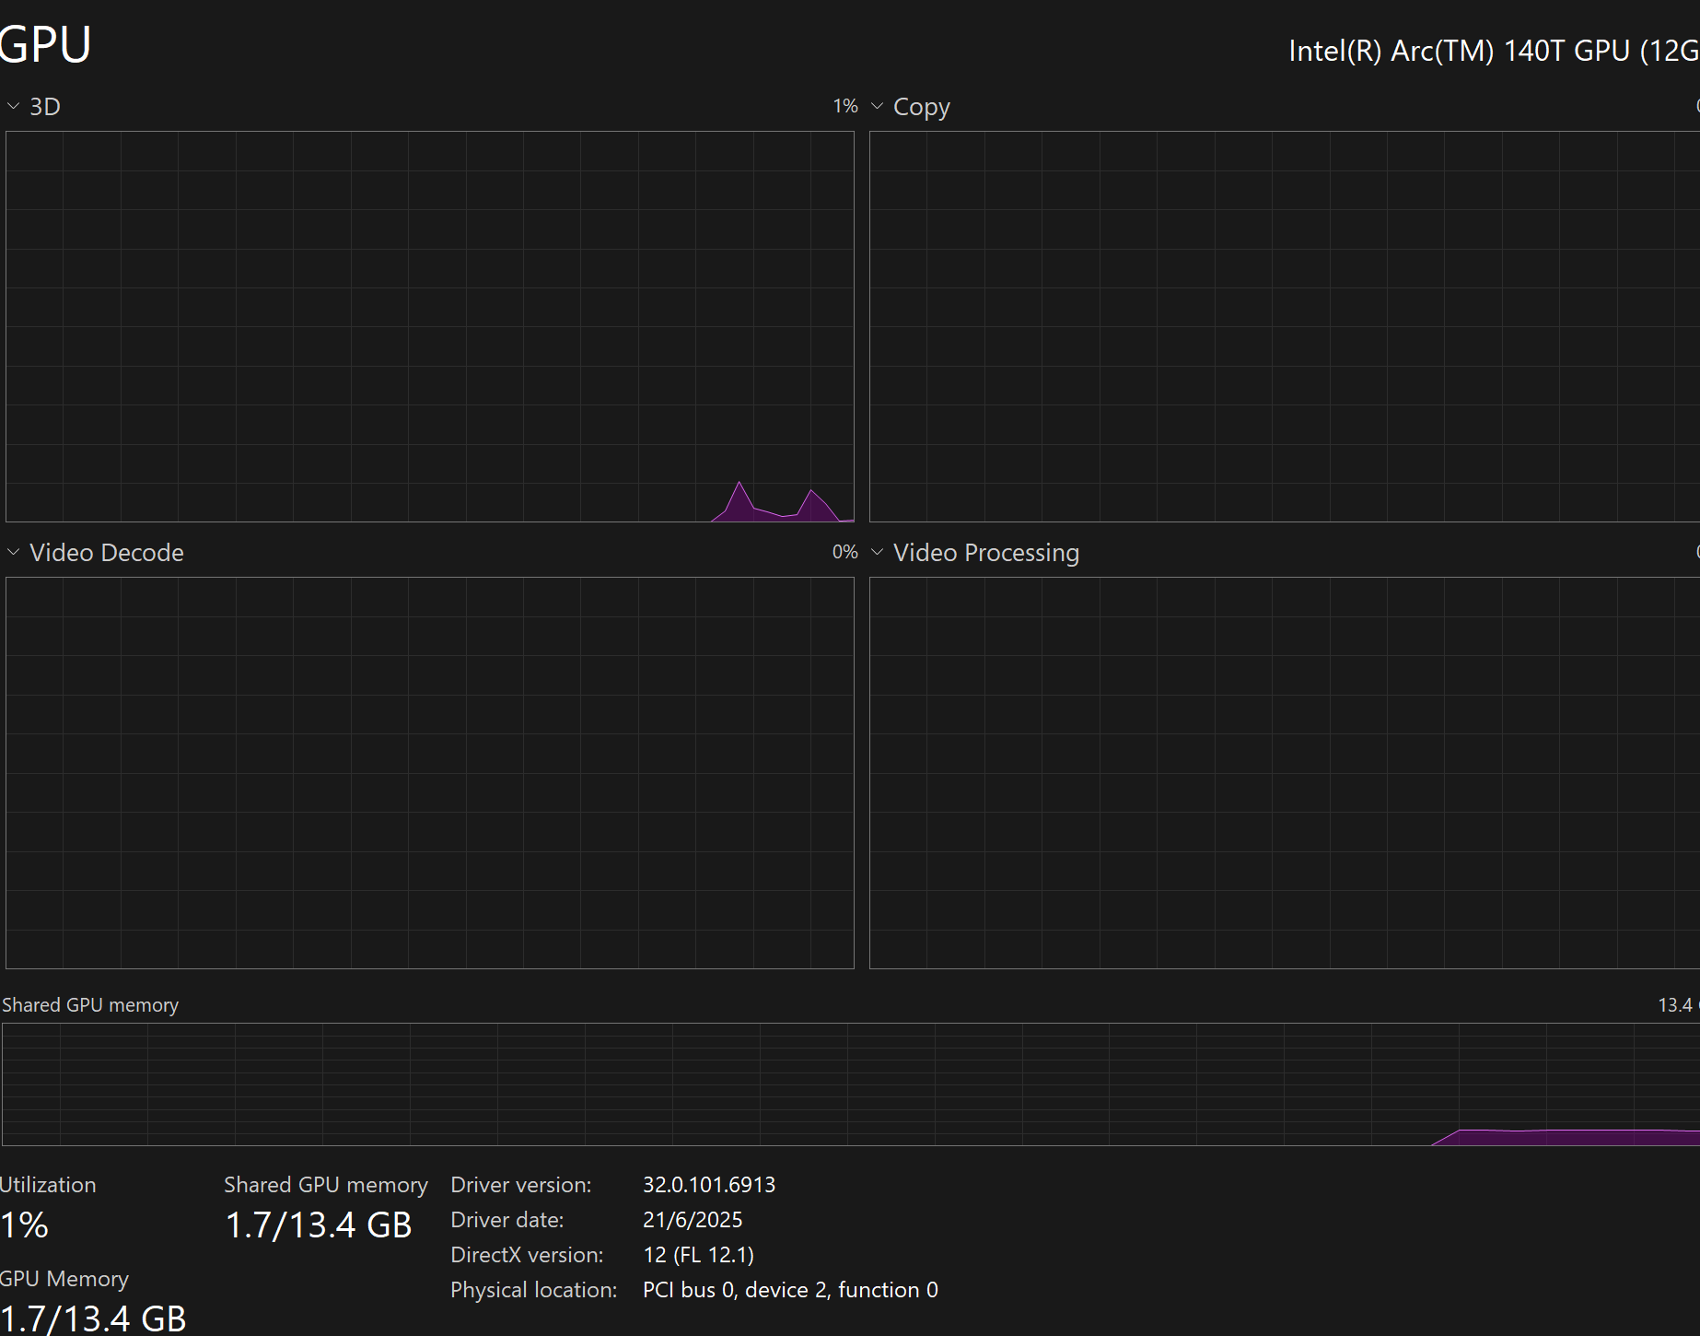
Task: Click the Shared GPU memory history graph
Action: [851, 1084]
